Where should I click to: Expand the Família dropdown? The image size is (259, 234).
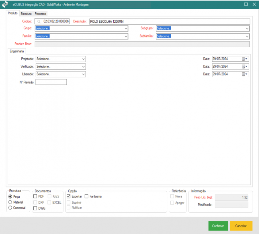coord(82,36)
